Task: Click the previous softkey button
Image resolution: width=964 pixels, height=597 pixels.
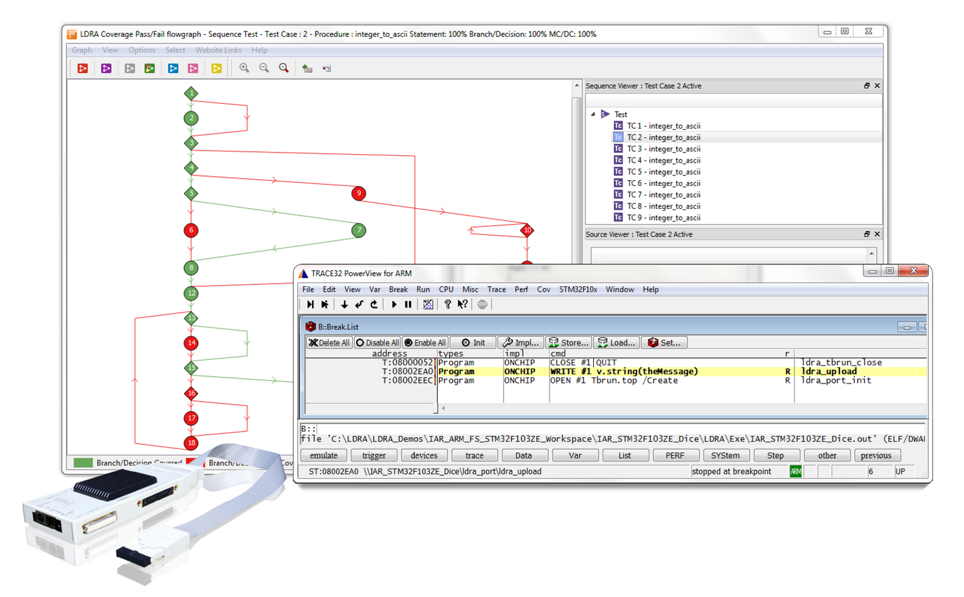Action: 876,456
